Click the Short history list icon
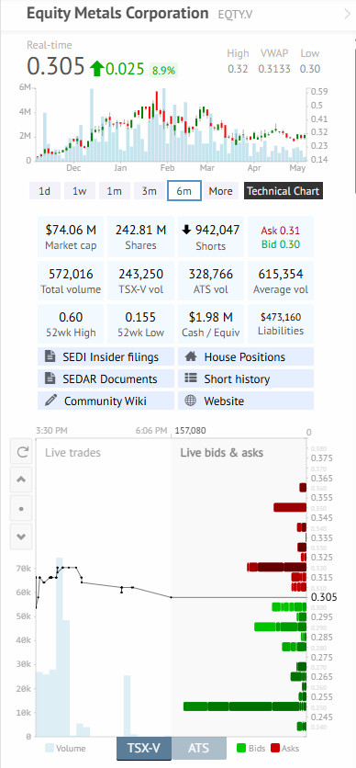 pyautogui.click(x=190, y=378)
